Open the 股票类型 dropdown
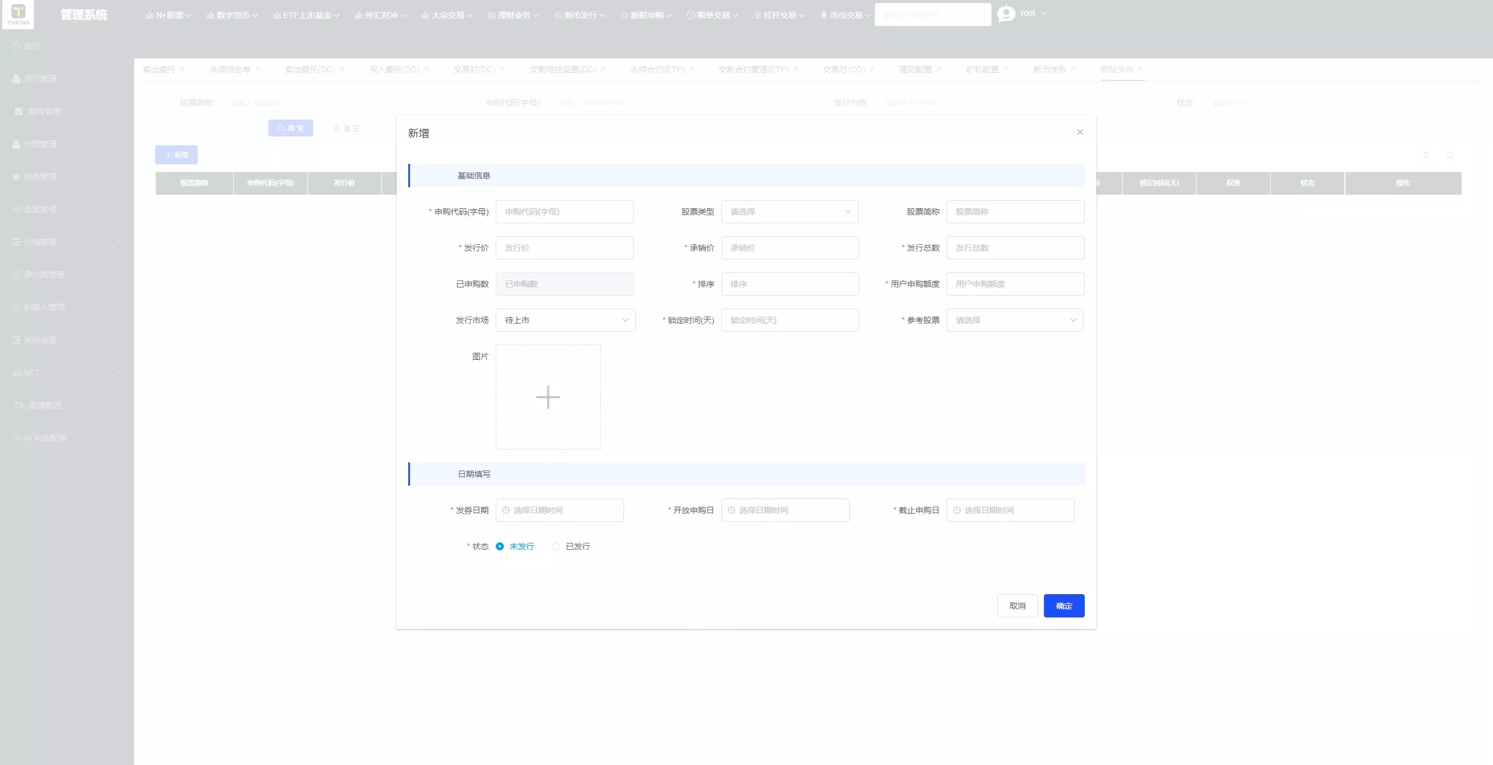1493x765 pixels. click(790, 212)
